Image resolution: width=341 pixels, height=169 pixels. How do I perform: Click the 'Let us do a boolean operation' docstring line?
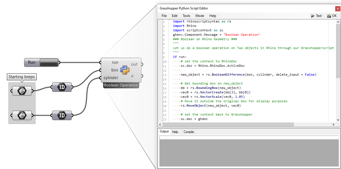click(x=253, y=48)
